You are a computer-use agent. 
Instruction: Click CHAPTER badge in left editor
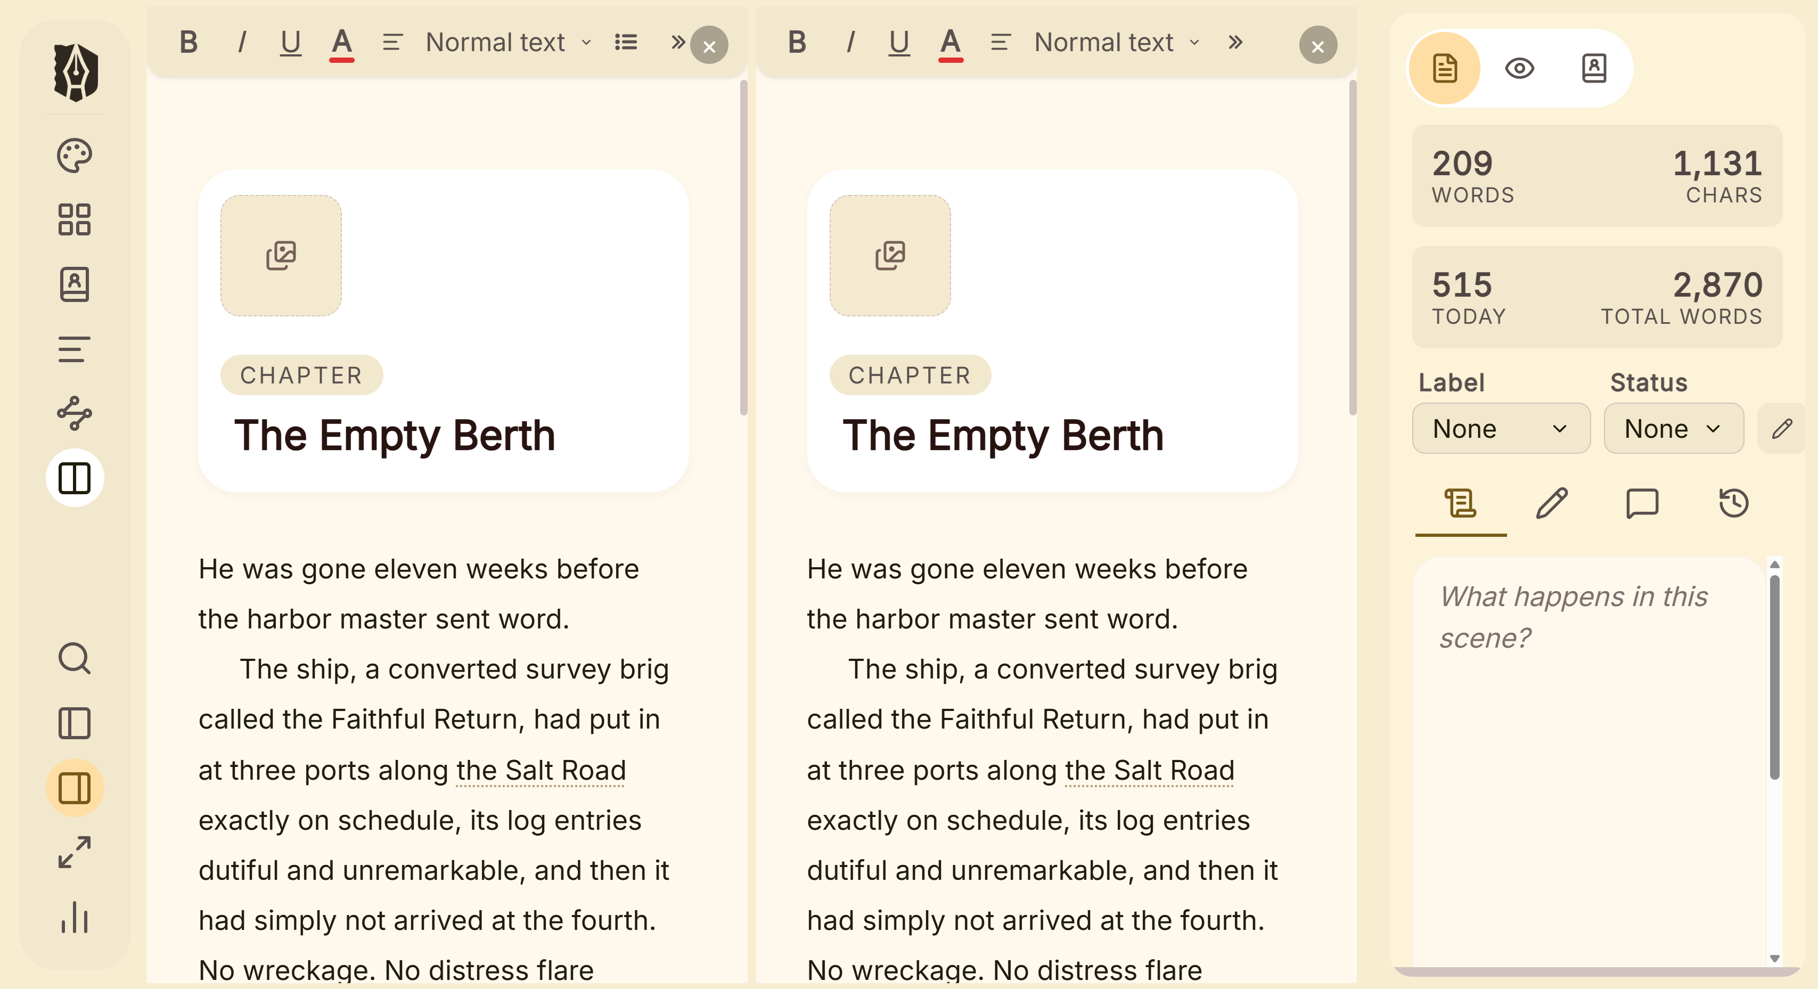click(301, 375)
